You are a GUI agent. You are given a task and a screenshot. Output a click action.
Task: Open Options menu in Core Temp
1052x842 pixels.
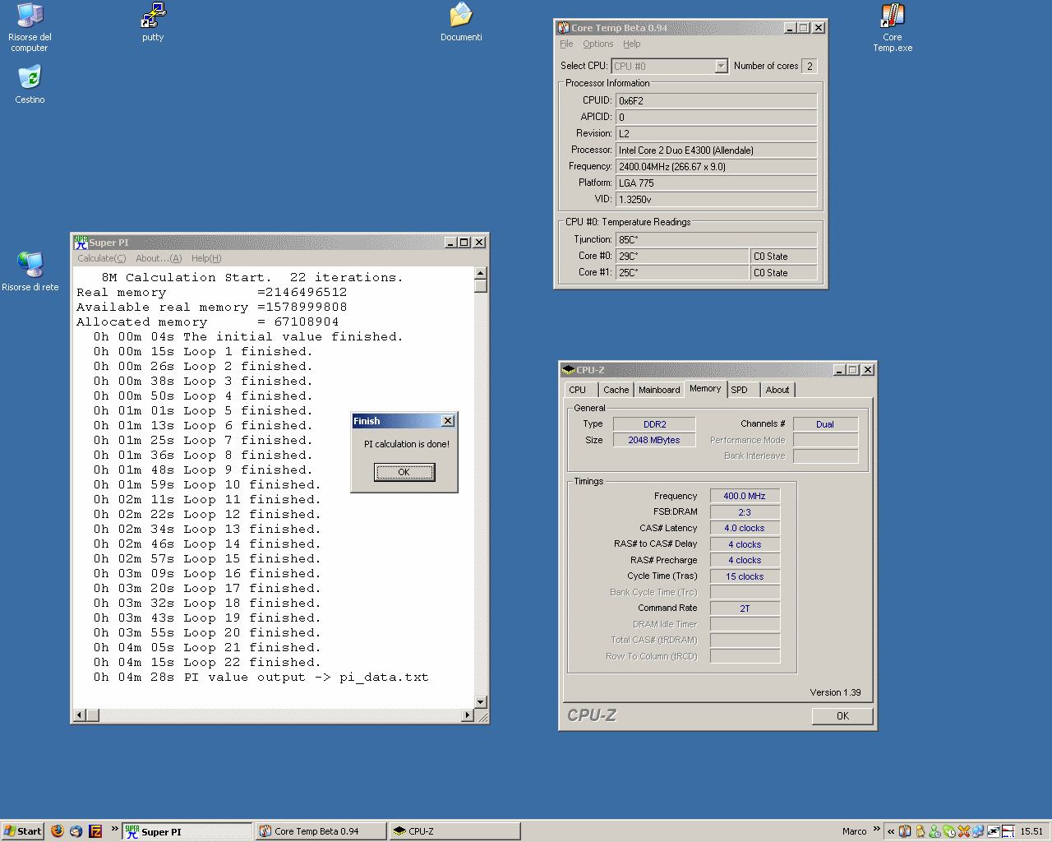tap(598, 44)
